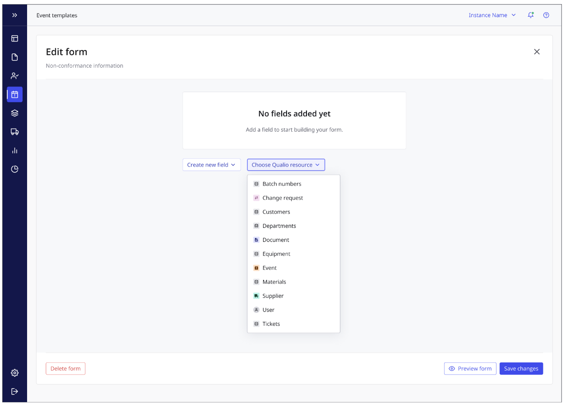This screenshot has height=408, width=566.
Task: Collapse the Choose Qualio resource dropdown
Action: point(286,165)
